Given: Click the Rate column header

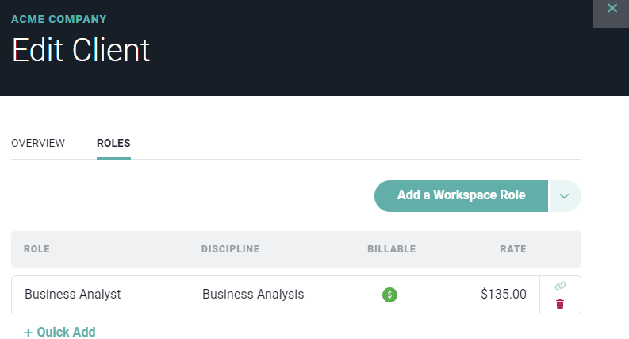Looking at the screenshot, I should [513, 249].
